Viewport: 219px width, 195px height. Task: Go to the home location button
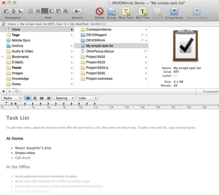[13, 11]
